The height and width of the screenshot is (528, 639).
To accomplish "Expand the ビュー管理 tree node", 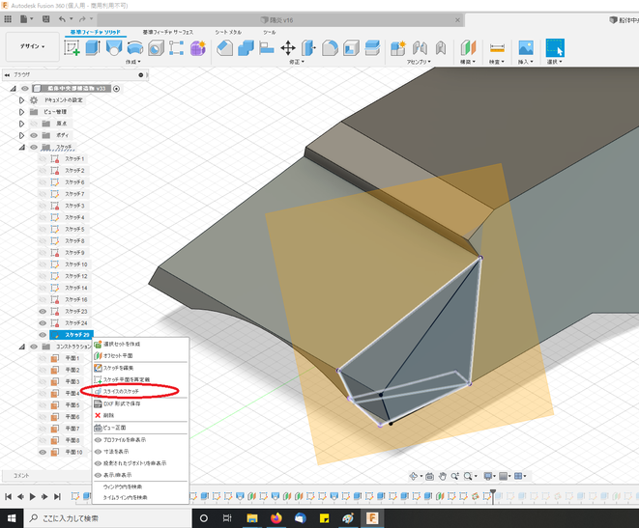I will click(21, 112).
